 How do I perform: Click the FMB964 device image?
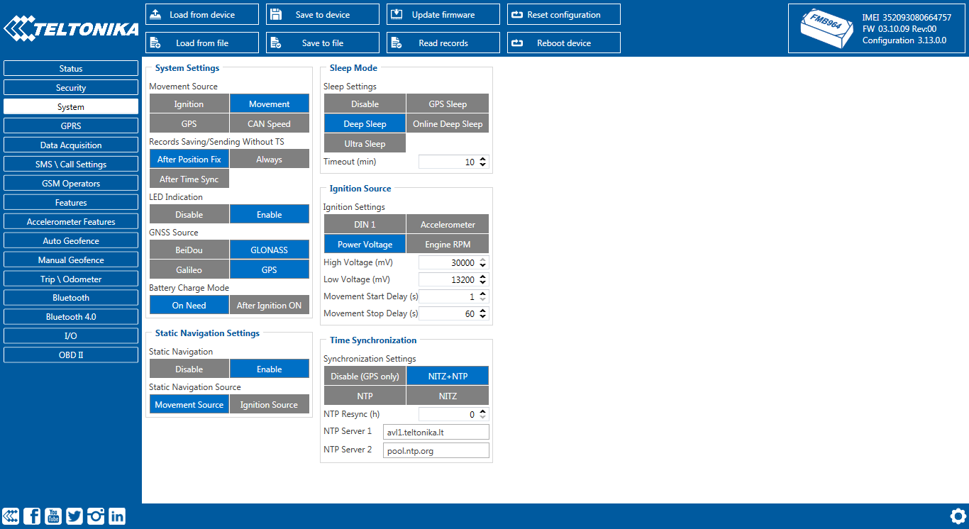pos(827,28)
